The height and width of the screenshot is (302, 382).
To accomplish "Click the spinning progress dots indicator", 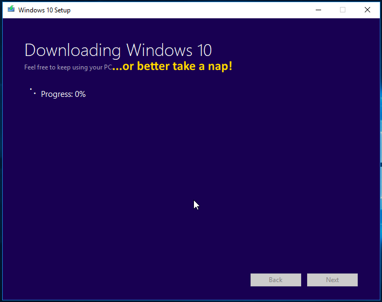I will tap(33, 92).
